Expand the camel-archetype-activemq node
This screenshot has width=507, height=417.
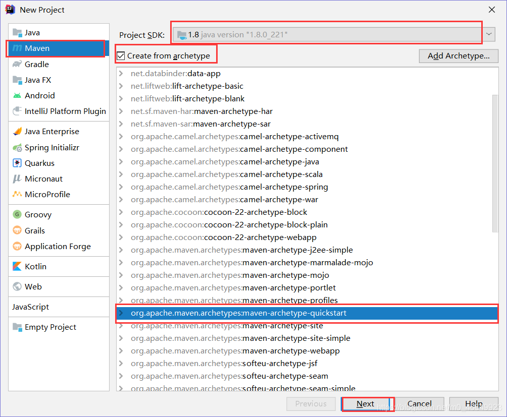[x=121, y=136]
